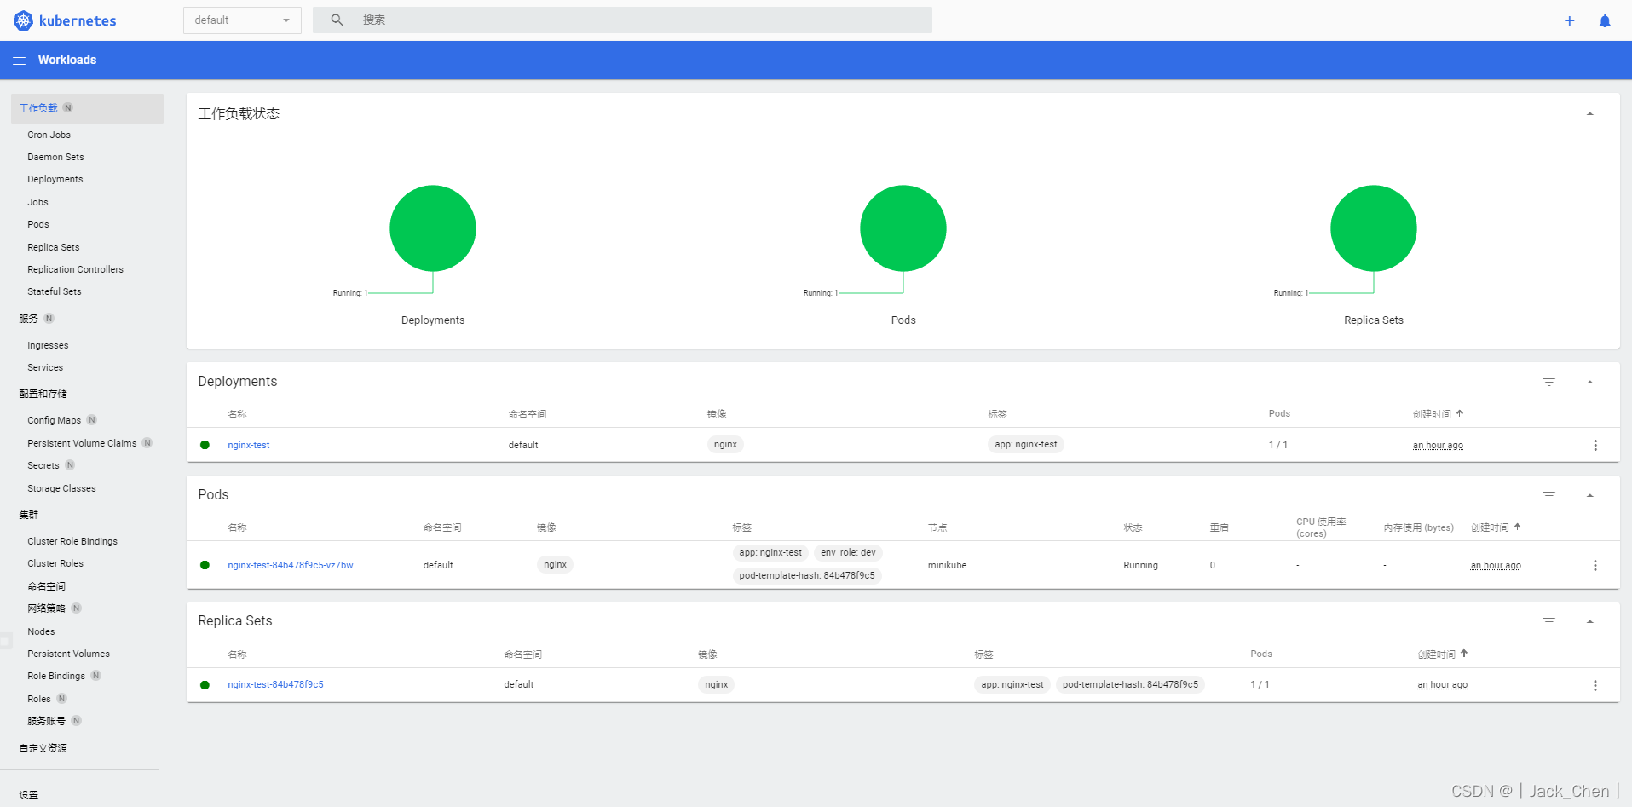Click green status dot of nginx-test deployment

pyautogui.click(x=205, y=445)
